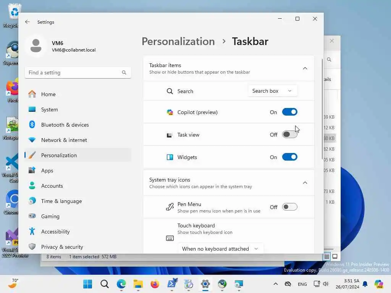This screenshot has height=293, width=391.
Task: Click the Search row magnifier icon
Action: click(170, 91)
